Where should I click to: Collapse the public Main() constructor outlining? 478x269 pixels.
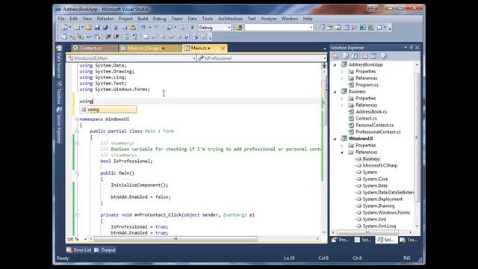[77, 173]
